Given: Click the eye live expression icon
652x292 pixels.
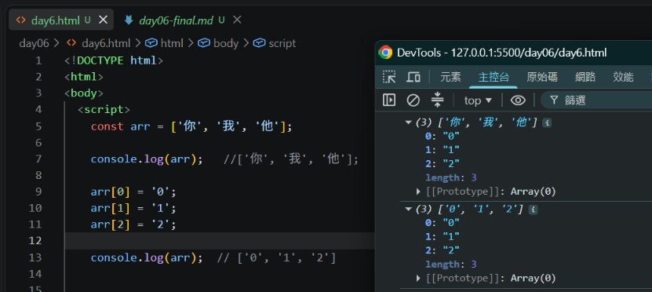Looking at the screenshot, I should click(518, 100).
